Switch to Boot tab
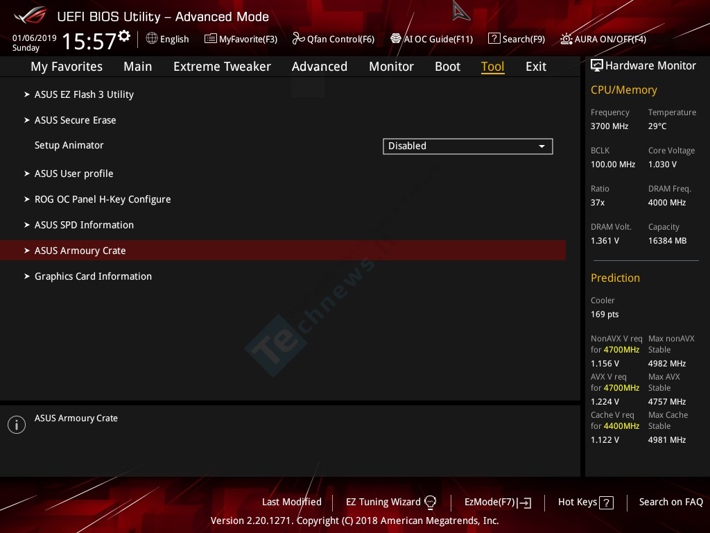The height and width of the screenshot is (533, 710). 447,67
